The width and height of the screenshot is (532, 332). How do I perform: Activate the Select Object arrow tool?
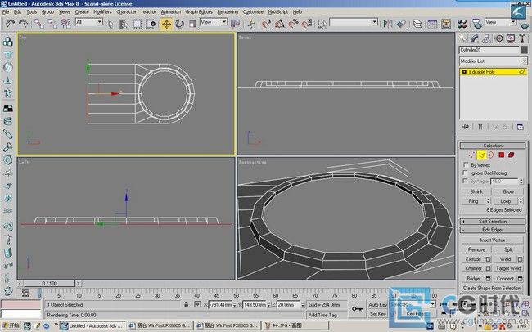pyautogui.click(x=110, y=24)
